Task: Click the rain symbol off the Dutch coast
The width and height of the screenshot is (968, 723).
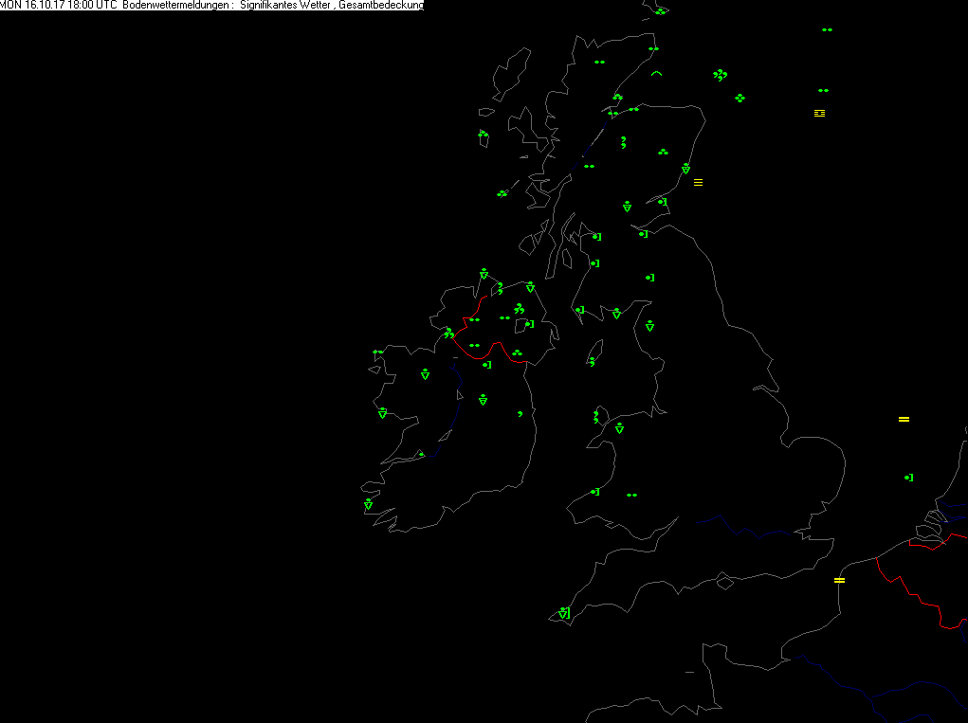Action: [x=908, y=478]
